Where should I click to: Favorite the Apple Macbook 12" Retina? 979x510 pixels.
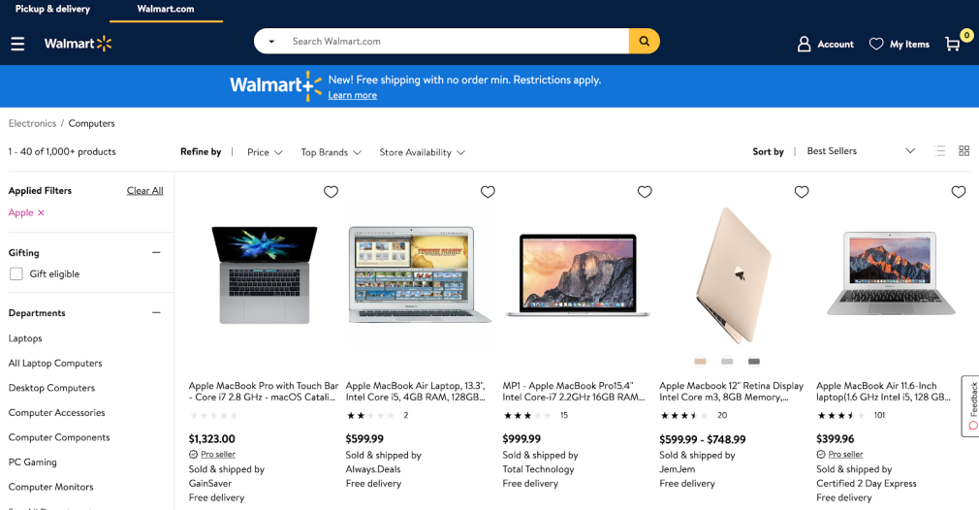pos(802,192)
